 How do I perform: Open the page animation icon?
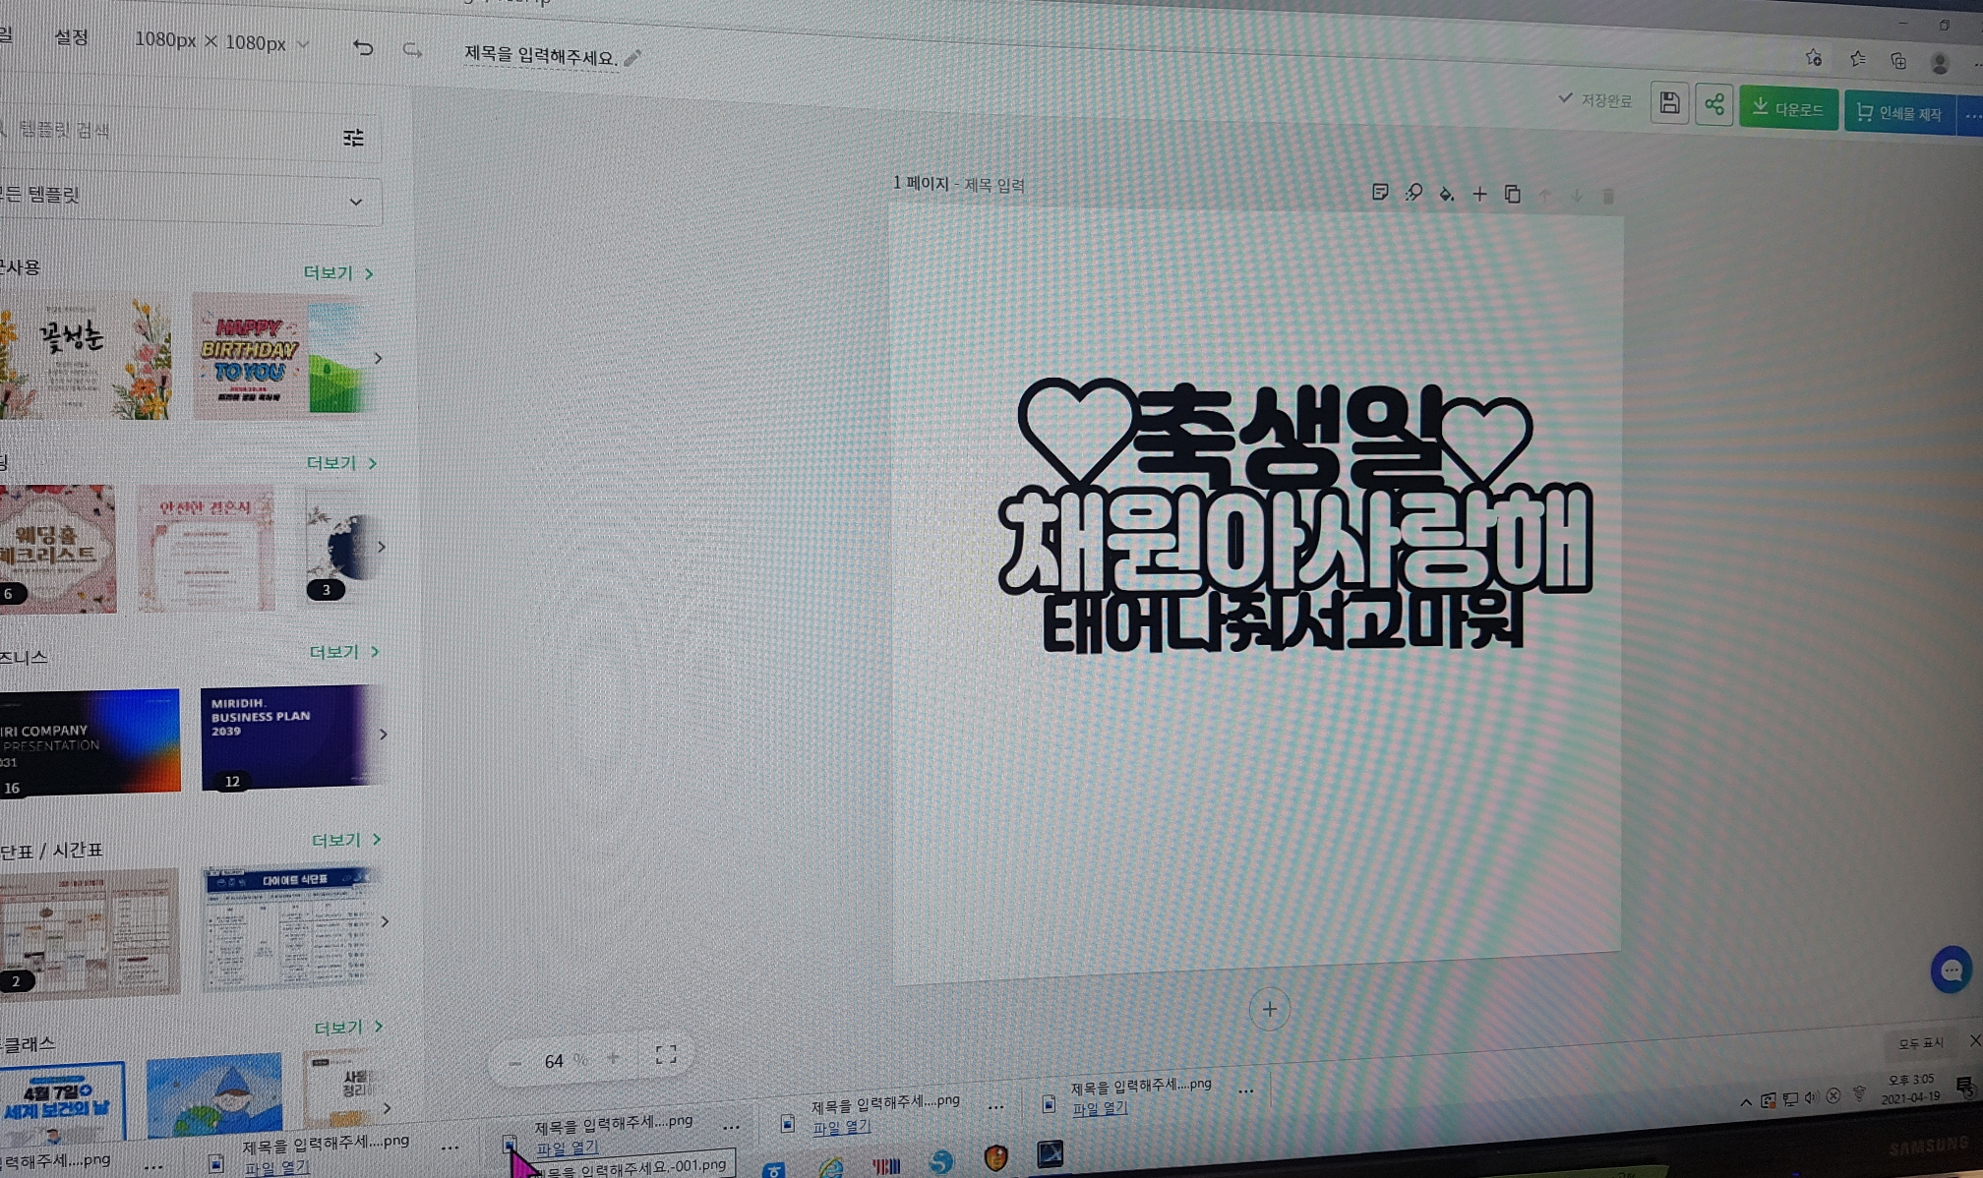(x=1413, y=193)
